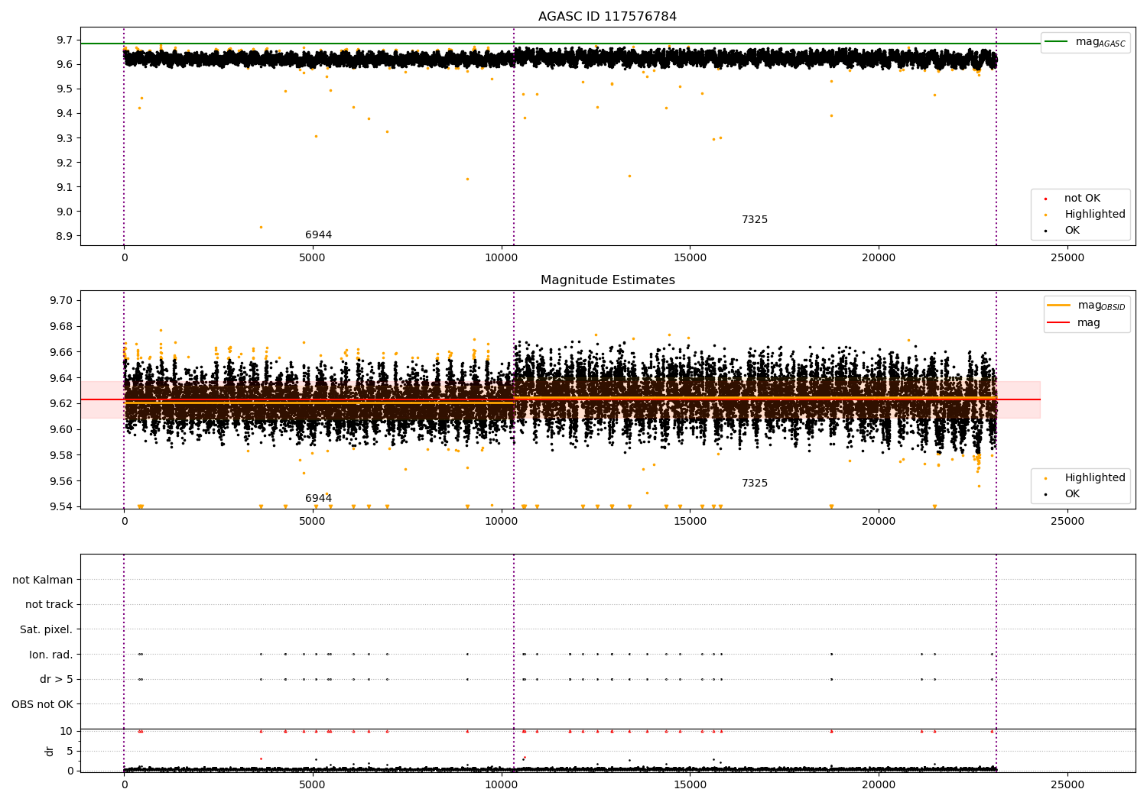1147x802 pixels.
Task: Select the "8.9" tick on the top plot
Action: pos(64,236)
